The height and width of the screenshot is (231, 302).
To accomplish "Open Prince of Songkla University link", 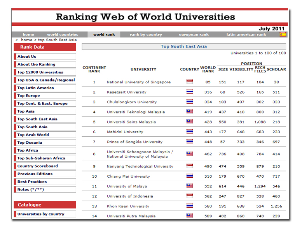I will coord(134,142).
